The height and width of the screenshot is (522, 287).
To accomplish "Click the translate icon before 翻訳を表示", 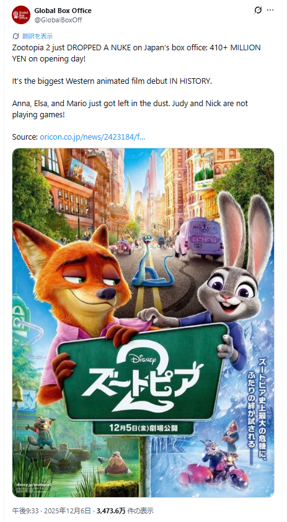I will (x=15, y=36).
